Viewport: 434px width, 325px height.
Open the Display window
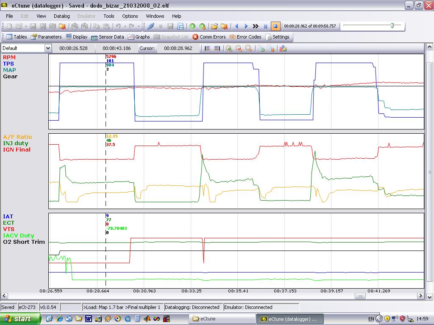(x=77, y=37)
